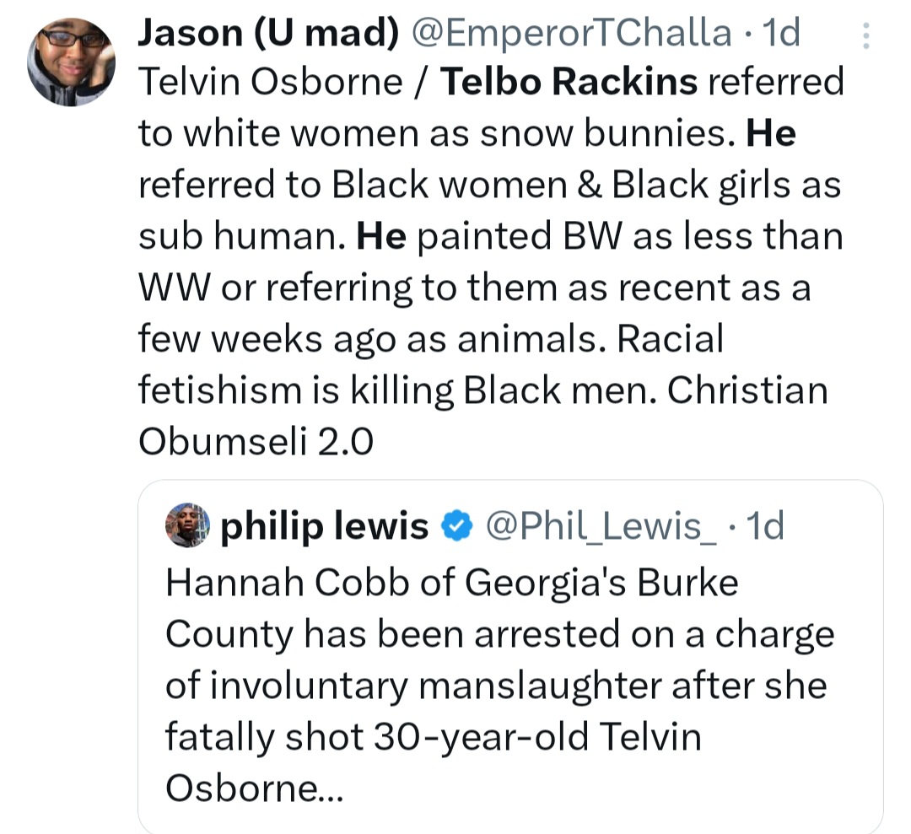Viewport: 911px width, 834px height.
Task: Click the 1d timestamp beside @EmperorTChalla
Action: click(780, 34)
